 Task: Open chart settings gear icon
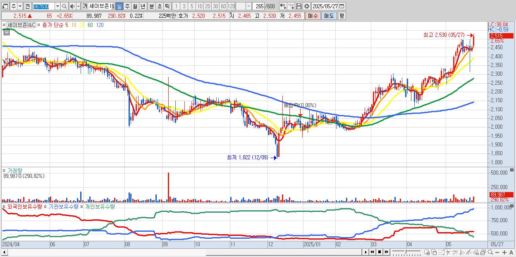pyautogui.click(x=307, y=6)
